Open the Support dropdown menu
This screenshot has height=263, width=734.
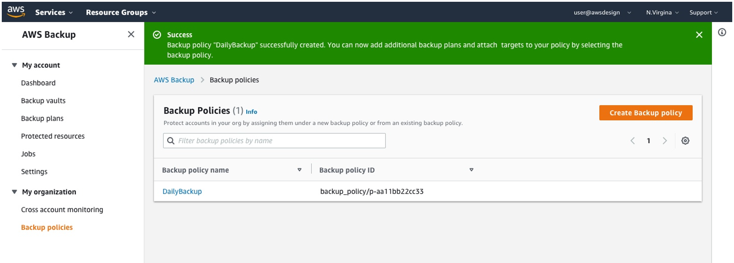coord(703,12)
